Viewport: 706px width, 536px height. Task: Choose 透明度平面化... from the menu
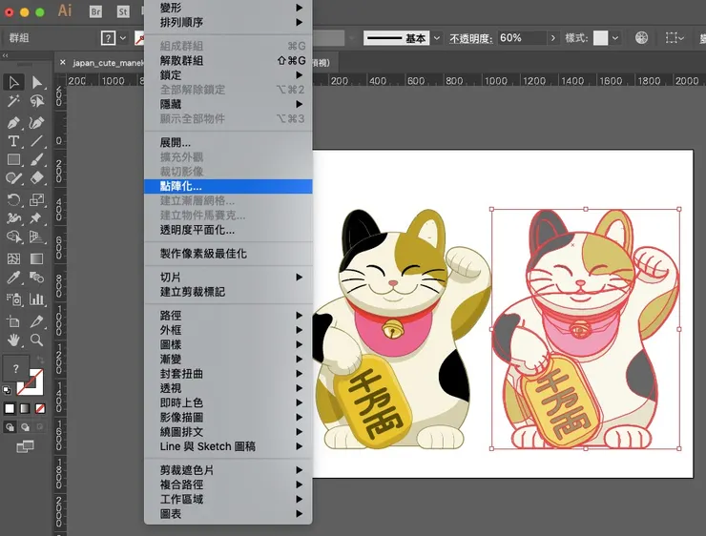point(228,230)
